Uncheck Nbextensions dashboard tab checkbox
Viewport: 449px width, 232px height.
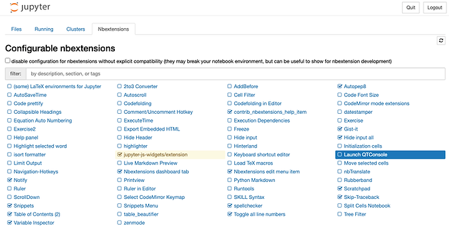click(119, 171)
